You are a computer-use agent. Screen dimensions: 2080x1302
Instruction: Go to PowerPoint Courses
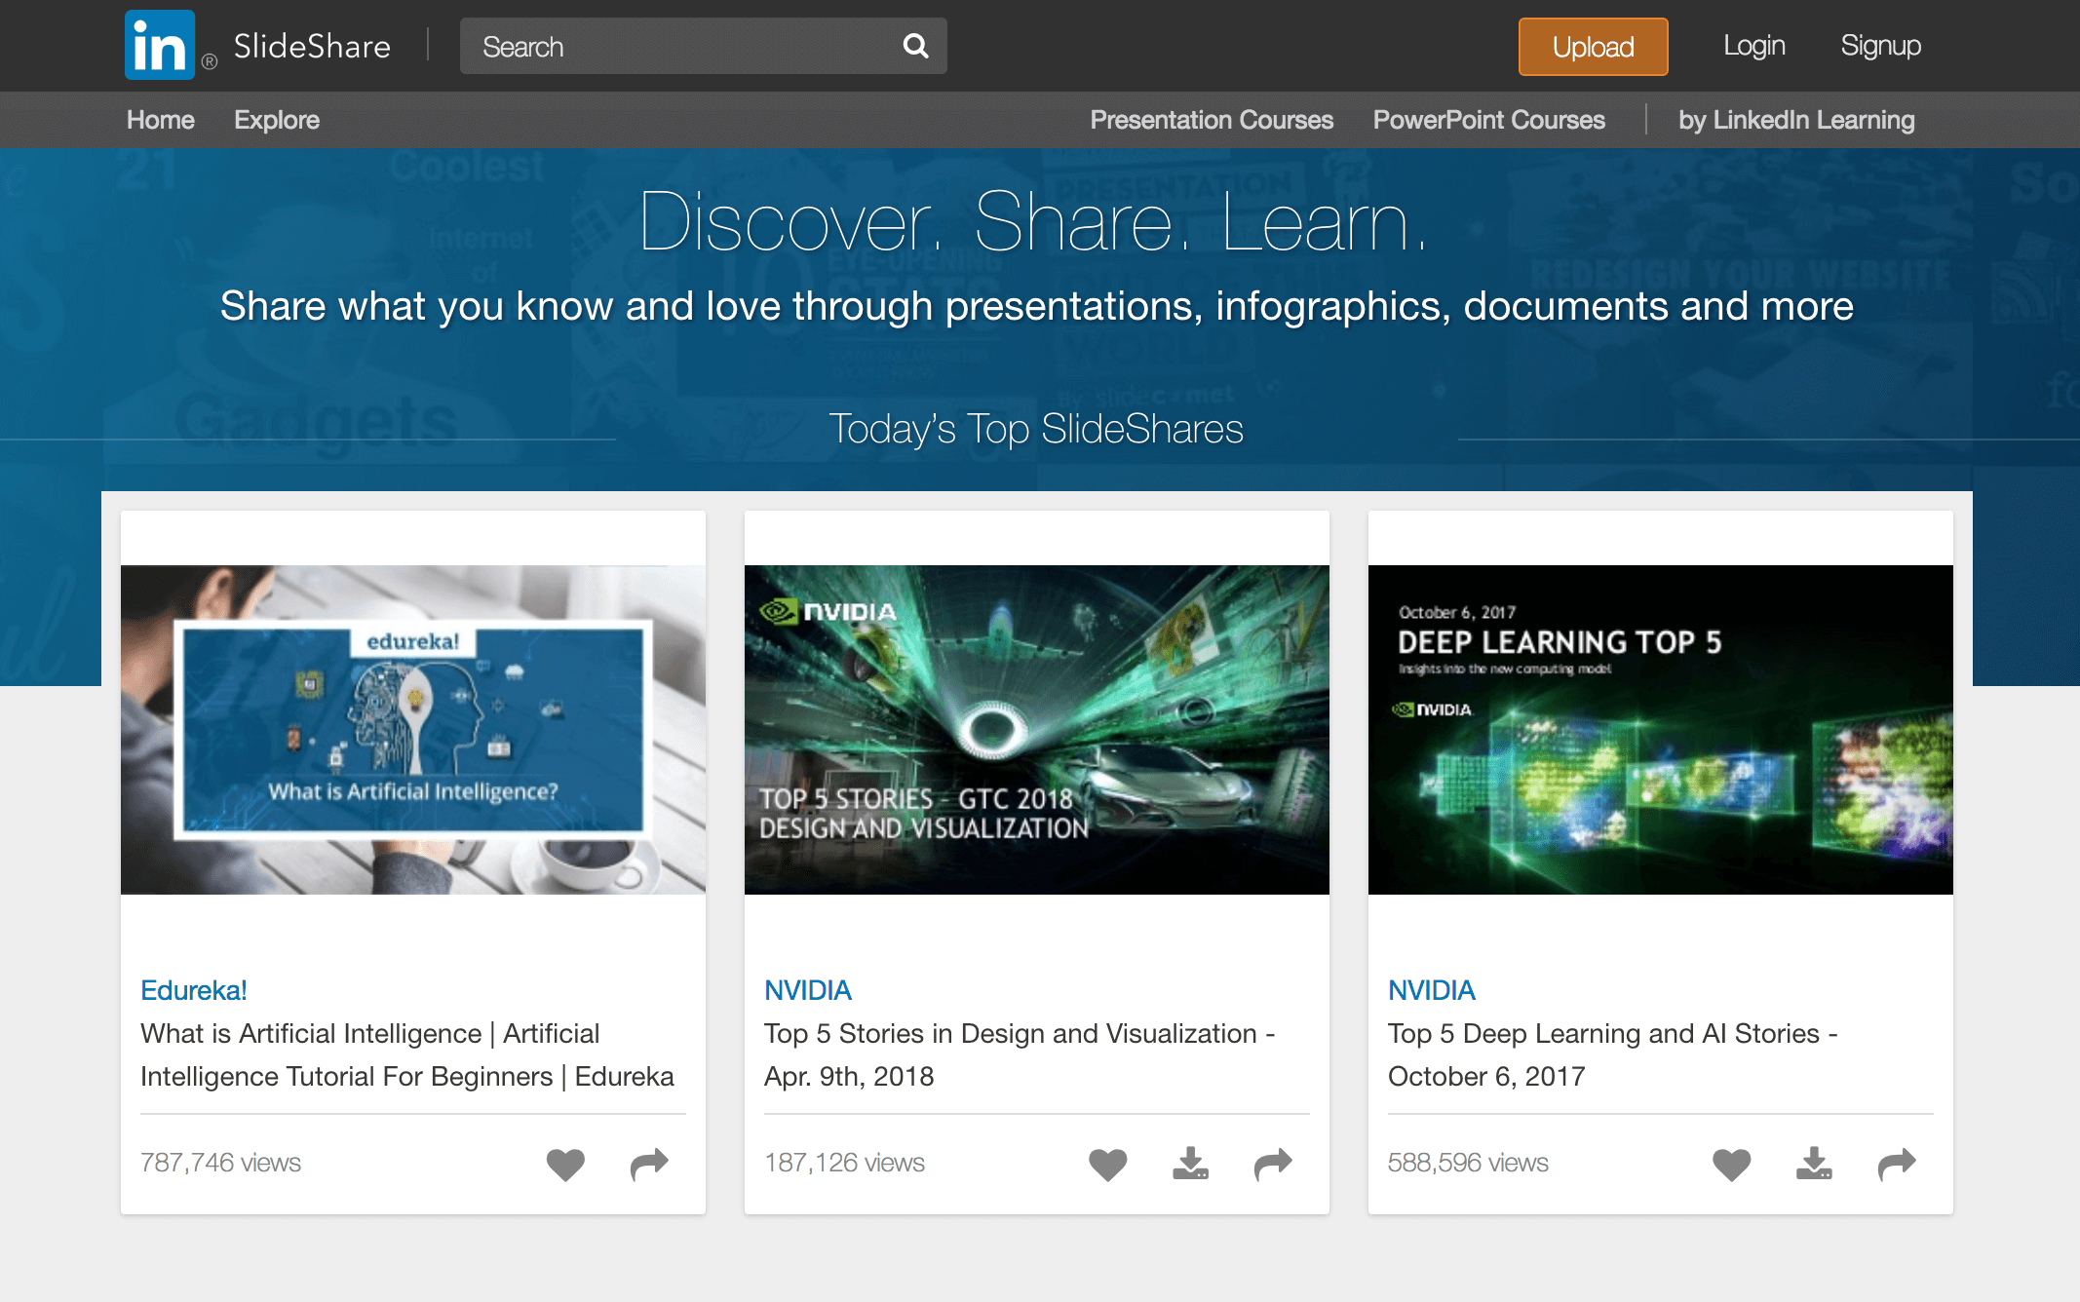[x=1488, y=120]
